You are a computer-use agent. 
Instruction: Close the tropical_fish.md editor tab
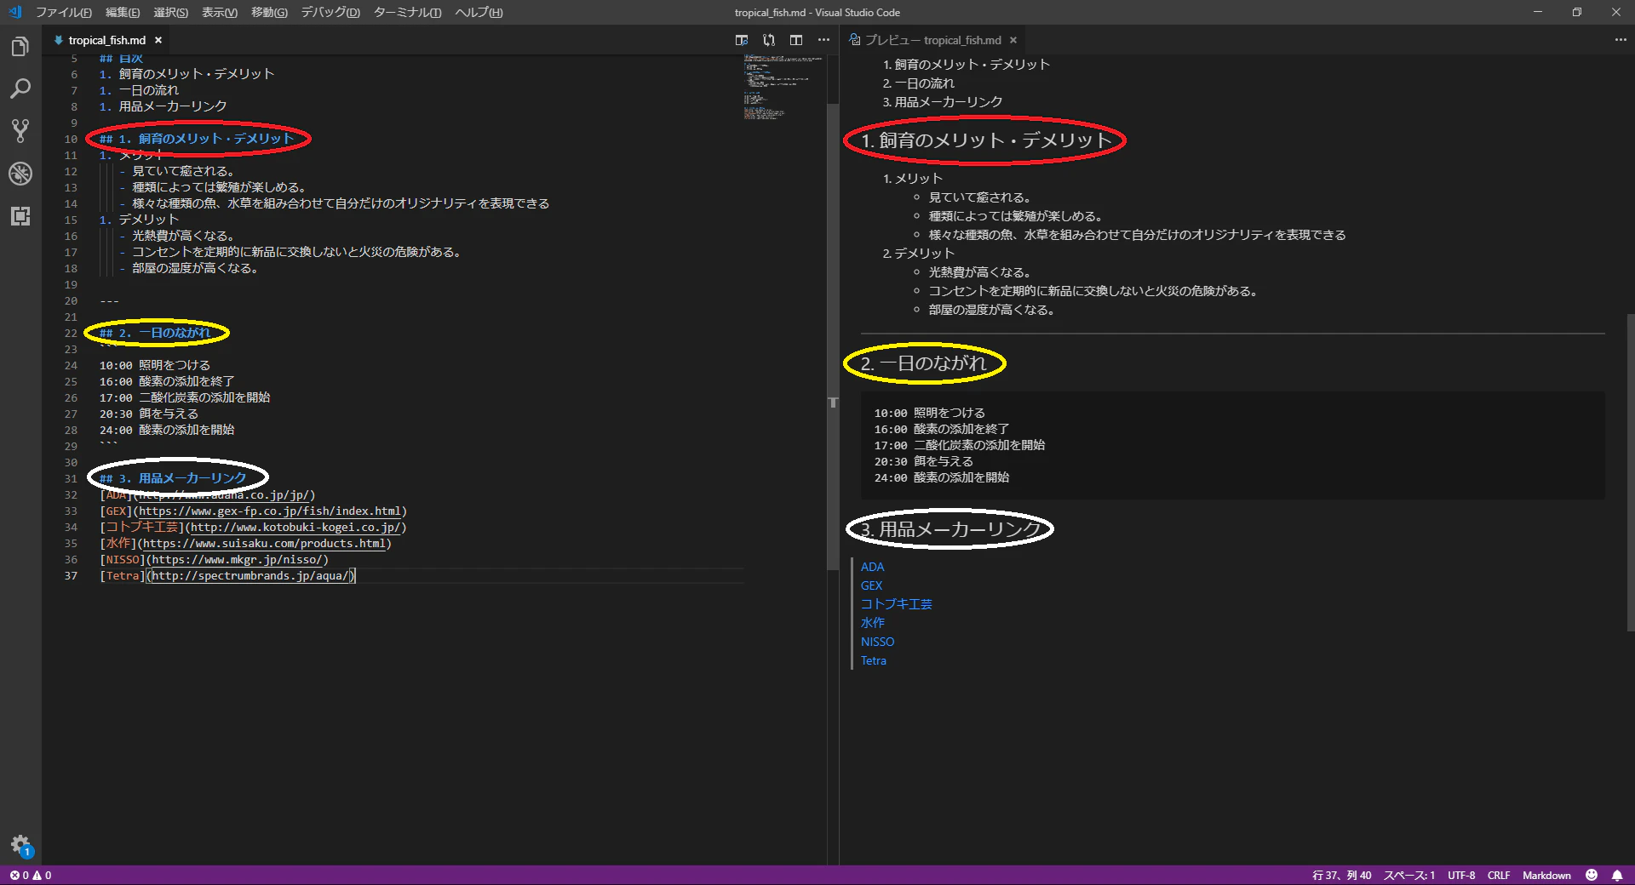tap(158, 40)
